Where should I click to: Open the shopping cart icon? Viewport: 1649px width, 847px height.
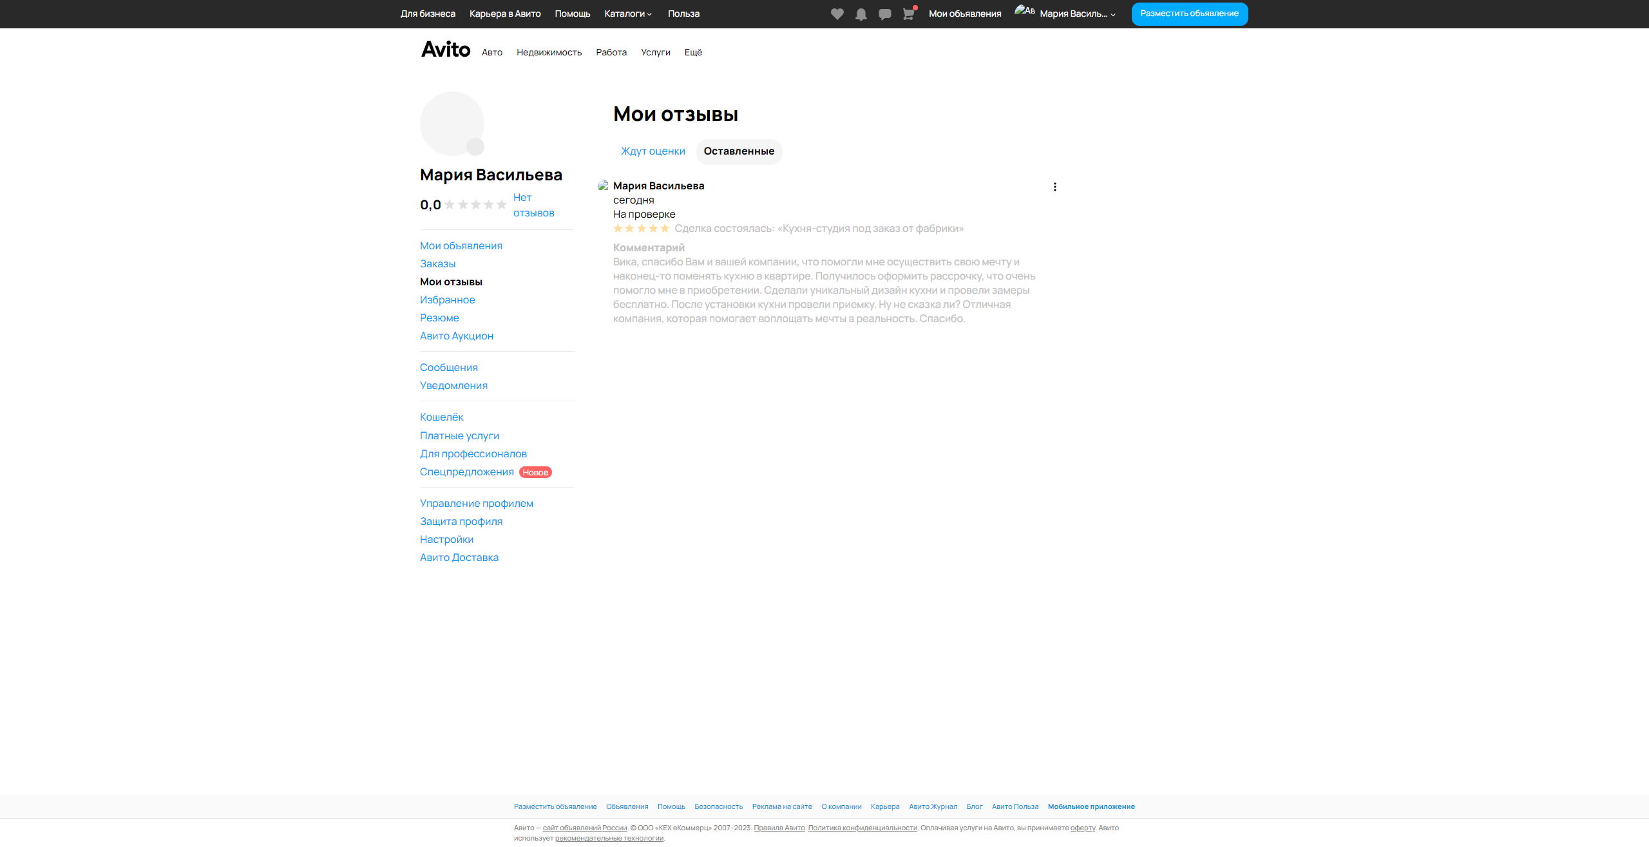tap(908, 14)
